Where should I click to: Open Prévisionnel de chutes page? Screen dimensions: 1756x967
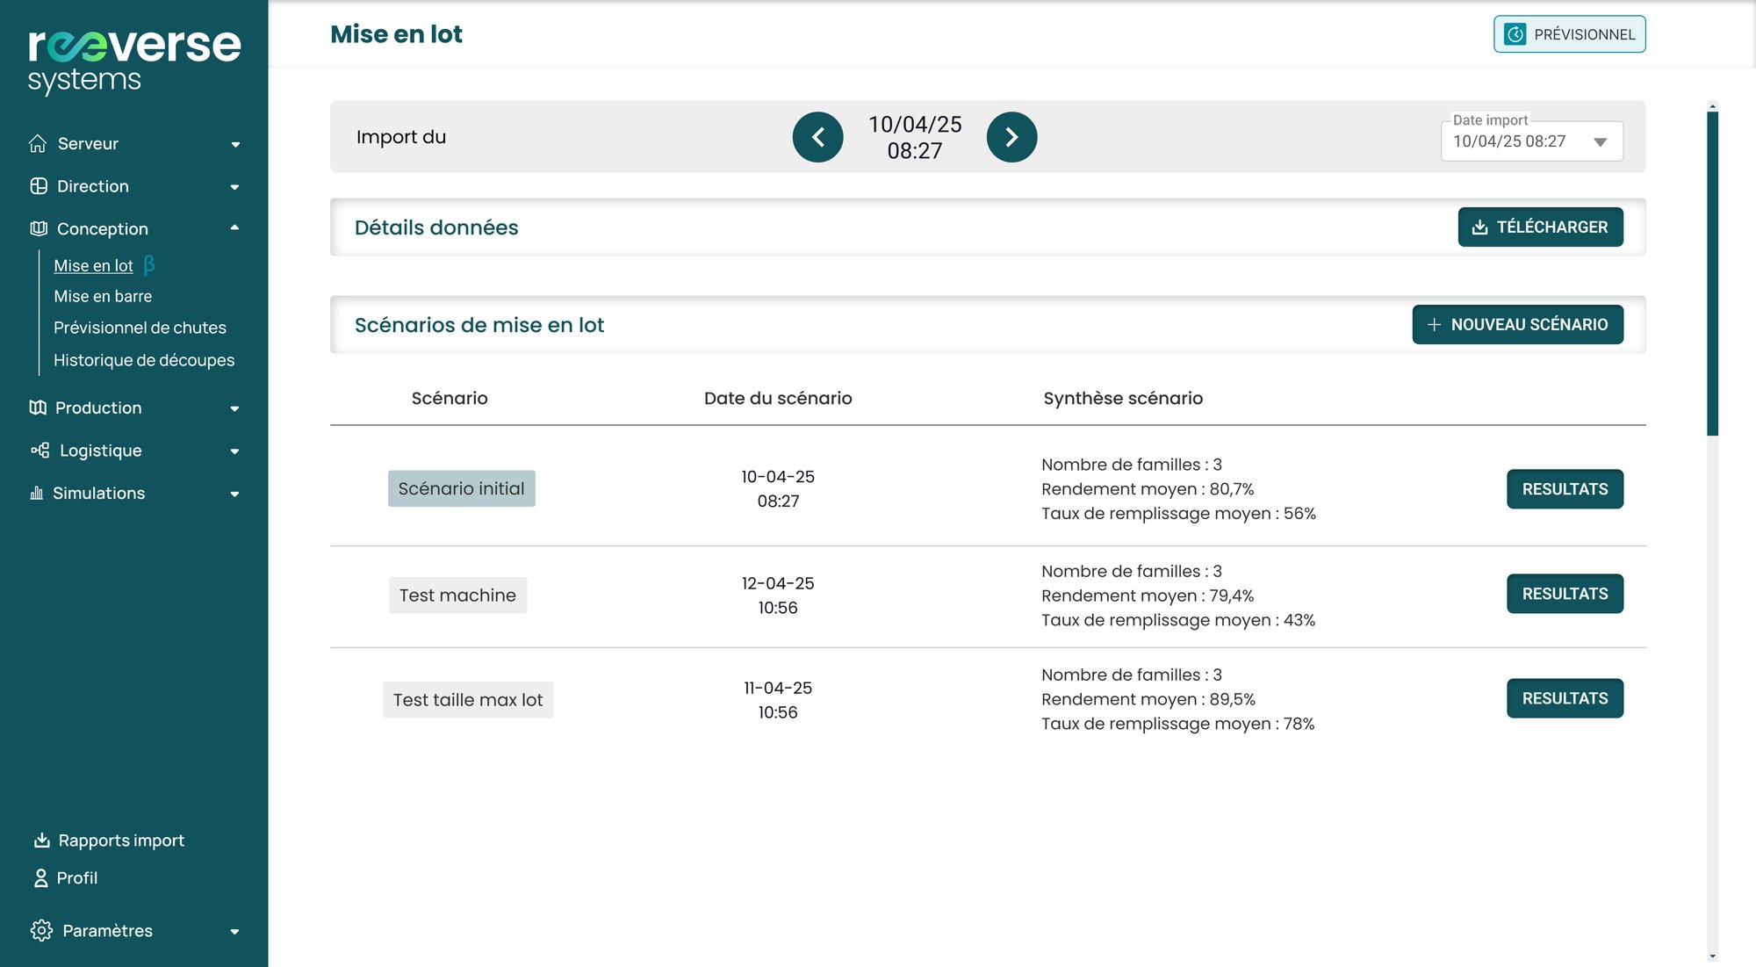(140, 328)
